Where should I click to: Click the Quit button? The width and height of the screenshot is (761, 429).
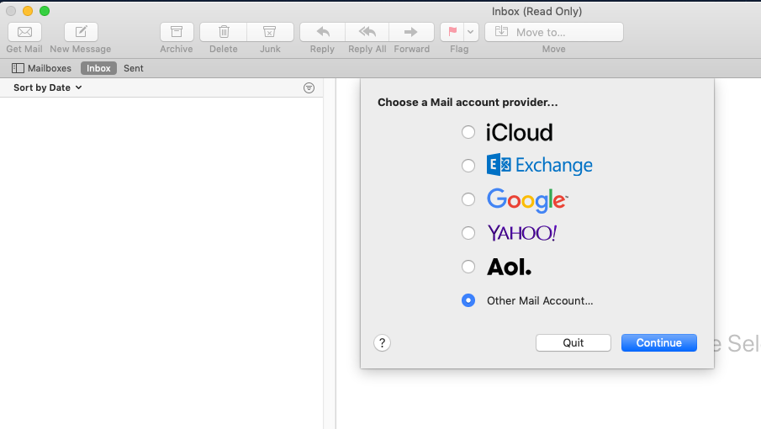573,342
